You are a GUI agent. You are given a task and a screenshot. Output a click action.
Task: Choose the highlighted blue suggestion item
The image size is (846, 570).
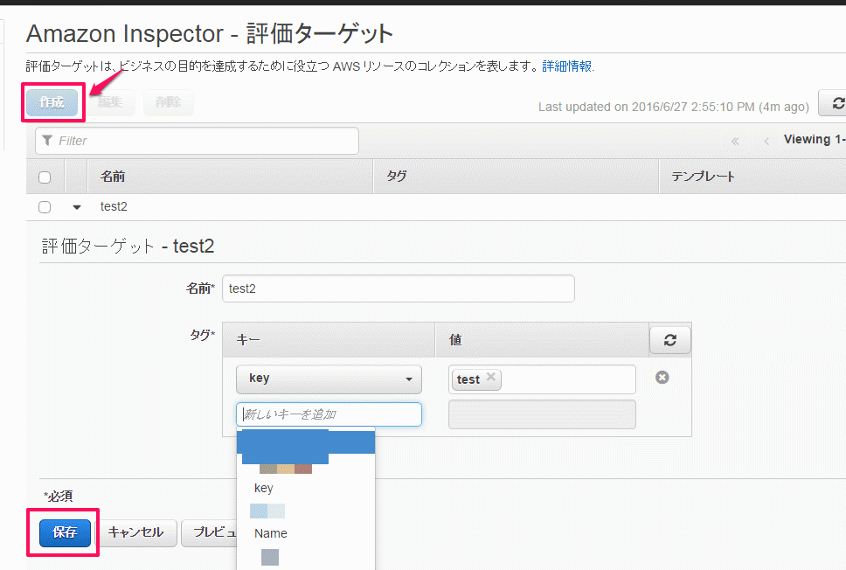tap(306, 442)
